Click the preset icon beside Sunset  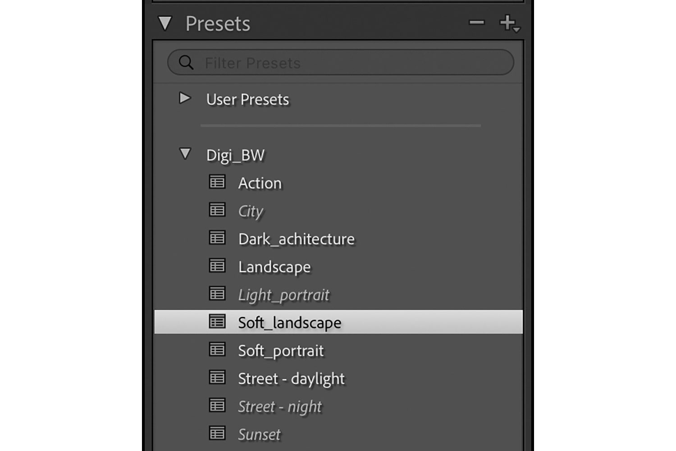(217, 434)
